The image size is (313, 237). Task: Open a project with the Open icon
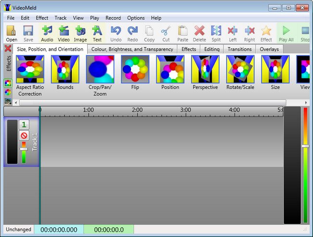(12, 34)
